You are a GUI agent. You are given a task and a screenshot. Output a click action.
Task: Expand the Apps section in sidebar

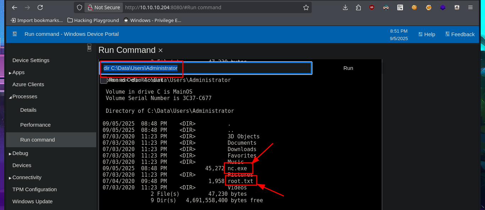click(x=10, y=73)
